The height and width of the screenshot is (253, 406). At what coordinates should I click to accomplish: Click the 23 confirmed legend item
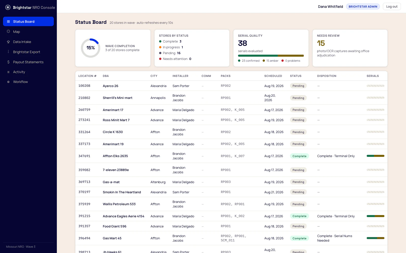point(249,61)
